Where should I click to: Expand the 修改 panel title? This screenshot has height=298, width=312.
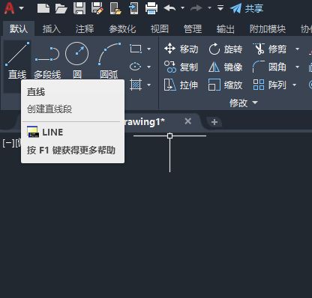tap(243, 103)
